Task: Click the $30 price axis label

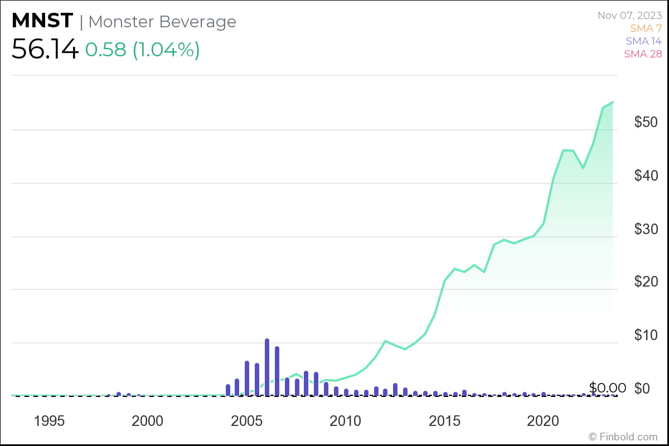Action: [647, 229]
